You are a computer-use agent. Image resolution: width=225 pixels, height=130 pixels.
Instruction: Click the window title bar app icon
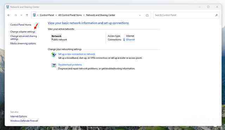click(8, 7)
